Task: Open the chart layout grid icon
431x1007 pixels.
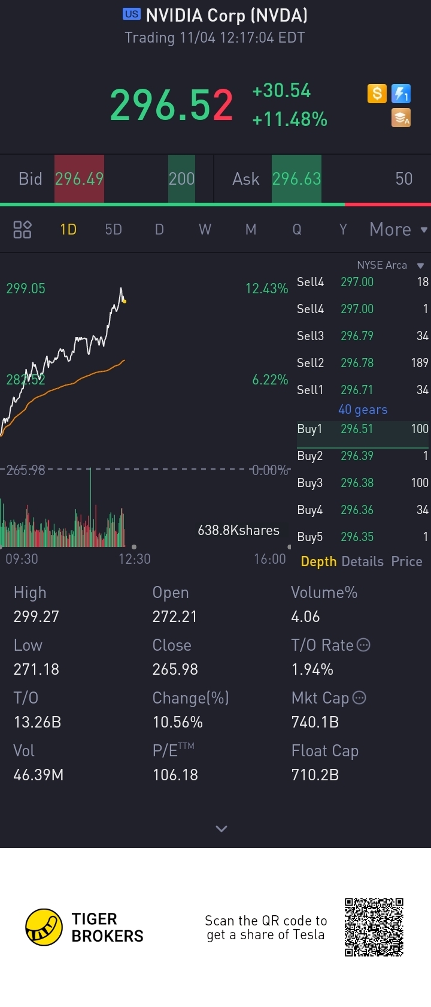Action: 22,229
